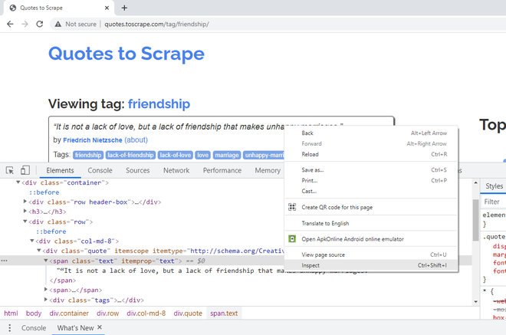
Task: Collapse the div class container node
Action: [18, 182]
